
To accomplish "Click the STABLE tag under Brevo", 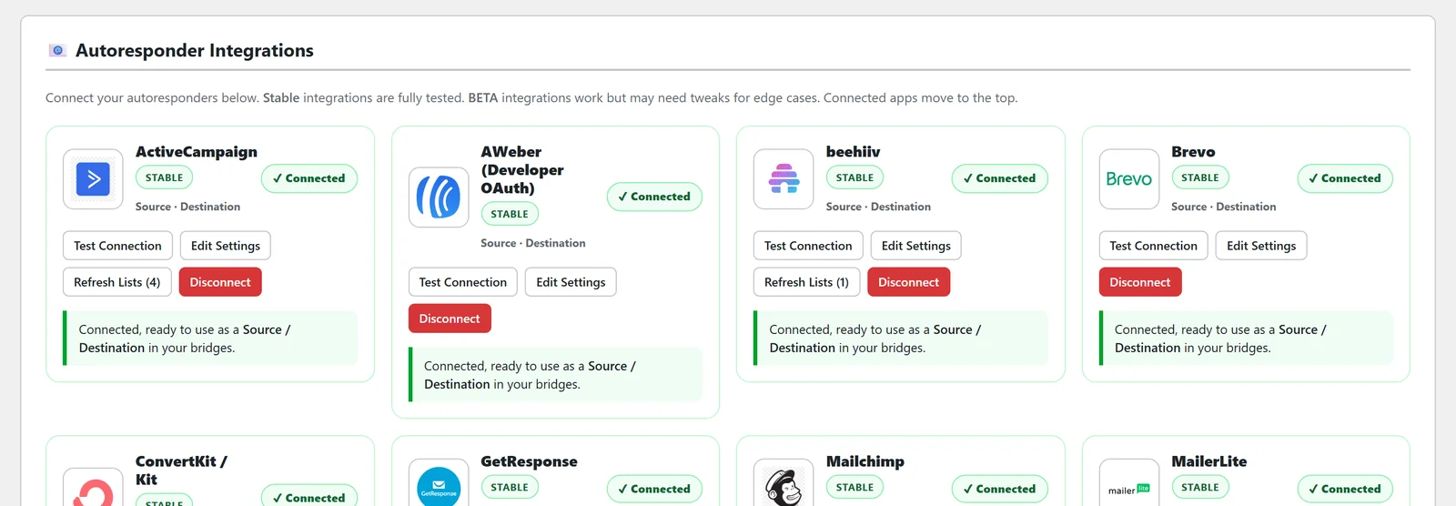I will pos(1200,177).
